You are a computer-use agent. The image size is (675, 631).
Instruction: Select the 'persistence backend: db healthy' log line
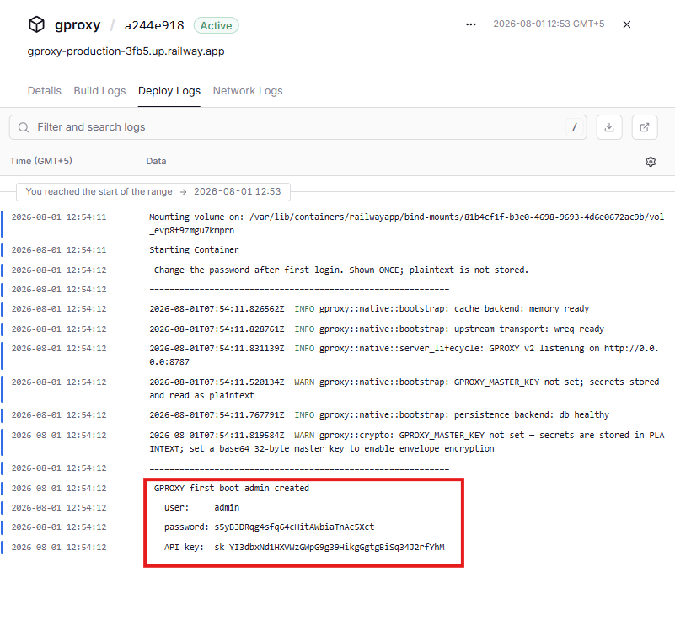click(337, 415)
